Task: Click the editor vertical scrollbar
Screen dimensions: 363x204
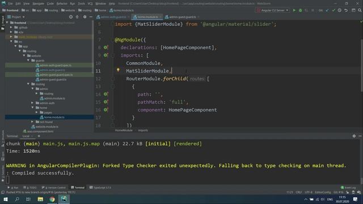Action: pos(361,65)
